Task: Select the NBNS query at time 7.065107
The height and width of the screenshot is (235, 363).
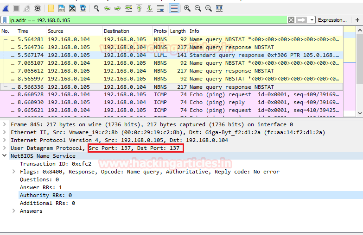Action: (172, 63)
